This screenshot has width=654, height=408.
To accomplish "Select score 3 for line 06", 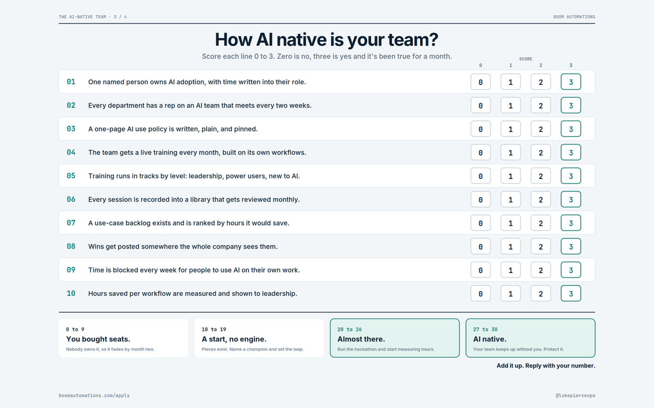I will 571,200.
